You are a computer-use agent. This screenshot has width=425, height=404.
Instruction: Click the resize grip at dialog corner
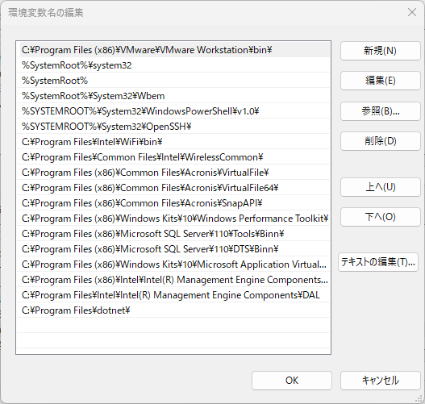[419, 398]
